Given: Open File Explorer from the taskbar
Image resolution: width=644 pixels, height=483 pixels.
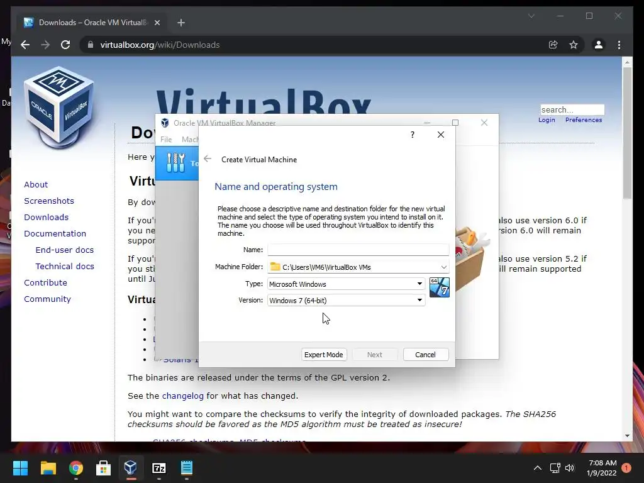Looking at the screenshot, I should 48,467.
